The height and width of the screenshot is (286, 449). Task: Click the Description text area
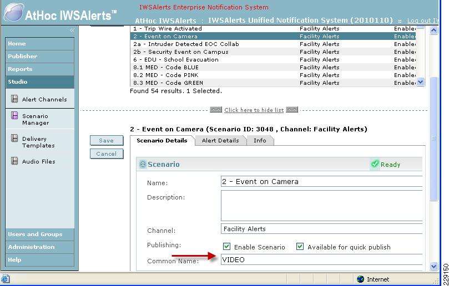tap(321, 205)
